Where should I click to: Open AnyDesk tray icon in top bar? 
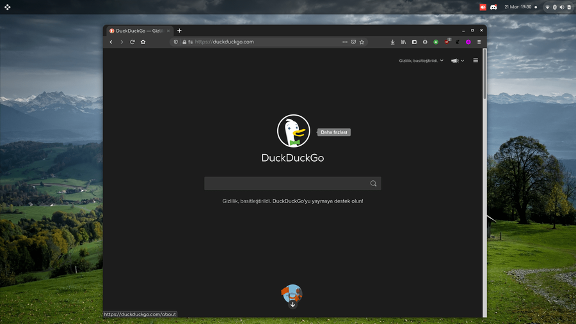click(483, 7)
